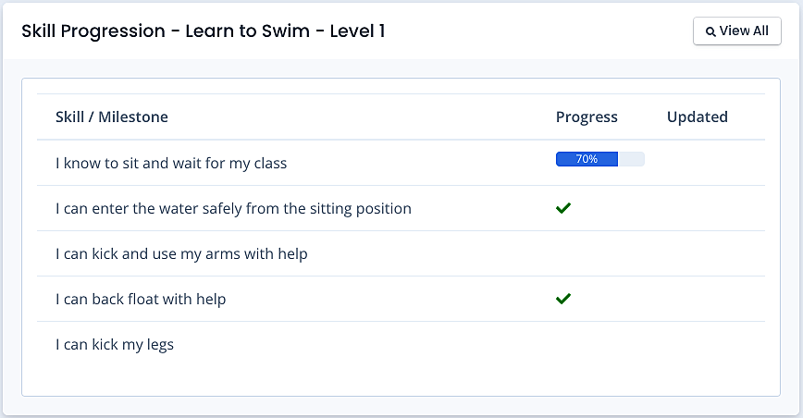803x418 pixels.
Task: Click the magnifier icon in View All
Action: (710, 31)
